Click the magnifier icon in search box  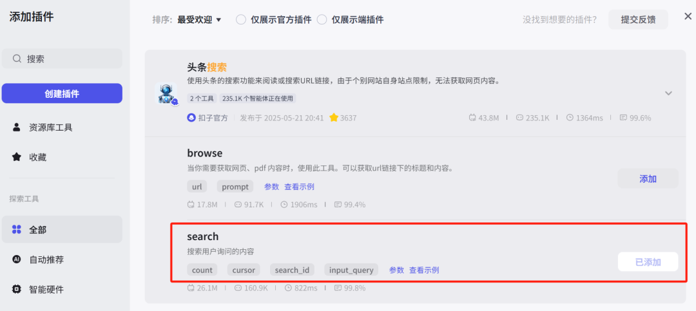point(16,59)
